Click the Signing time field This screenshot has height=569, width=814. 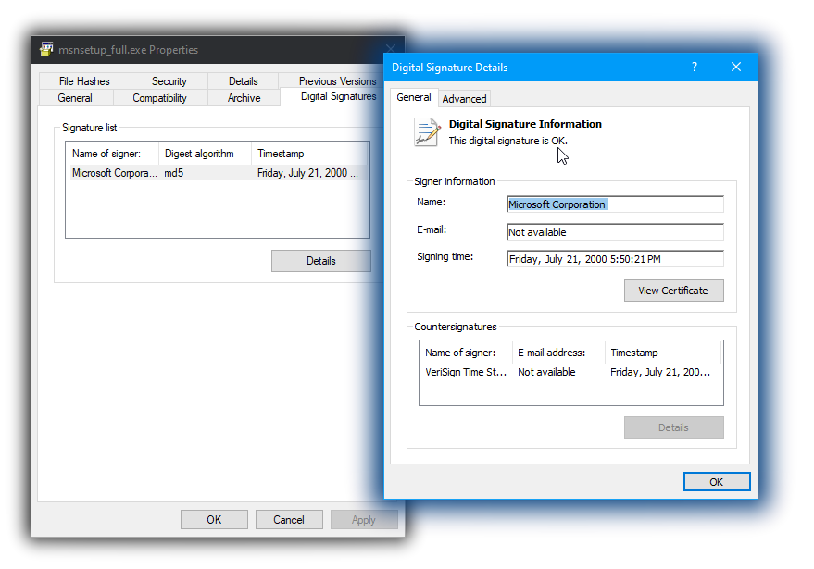click(x=615, y=259)
